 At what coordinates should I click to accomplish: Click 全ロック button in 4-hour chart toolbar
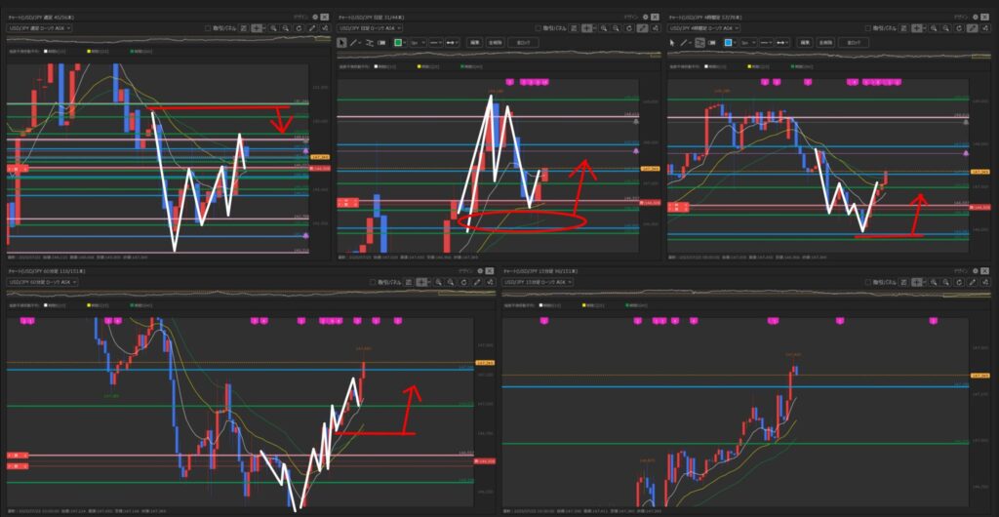853,42
